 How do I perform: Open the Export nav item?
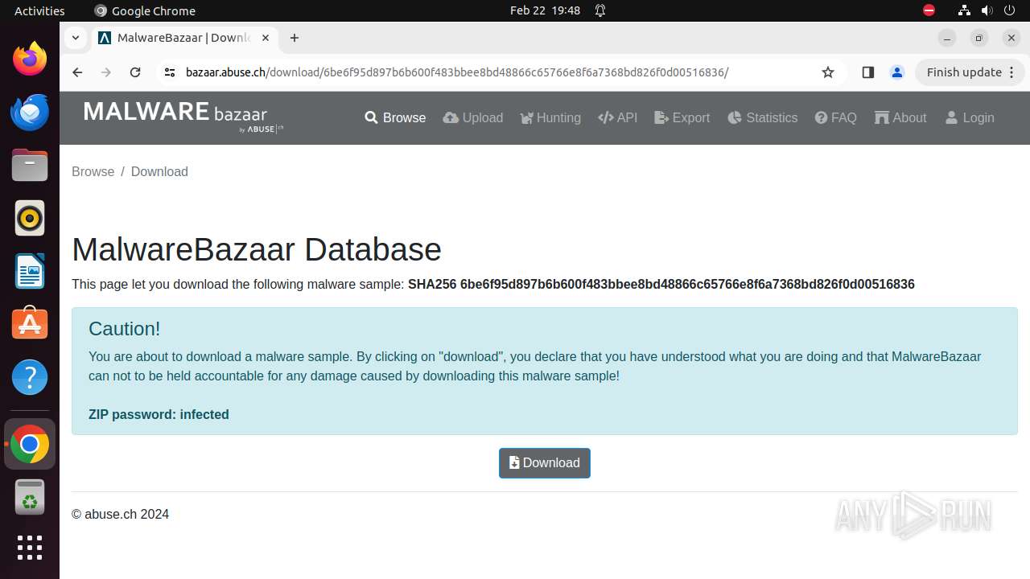tap(682, 117)
